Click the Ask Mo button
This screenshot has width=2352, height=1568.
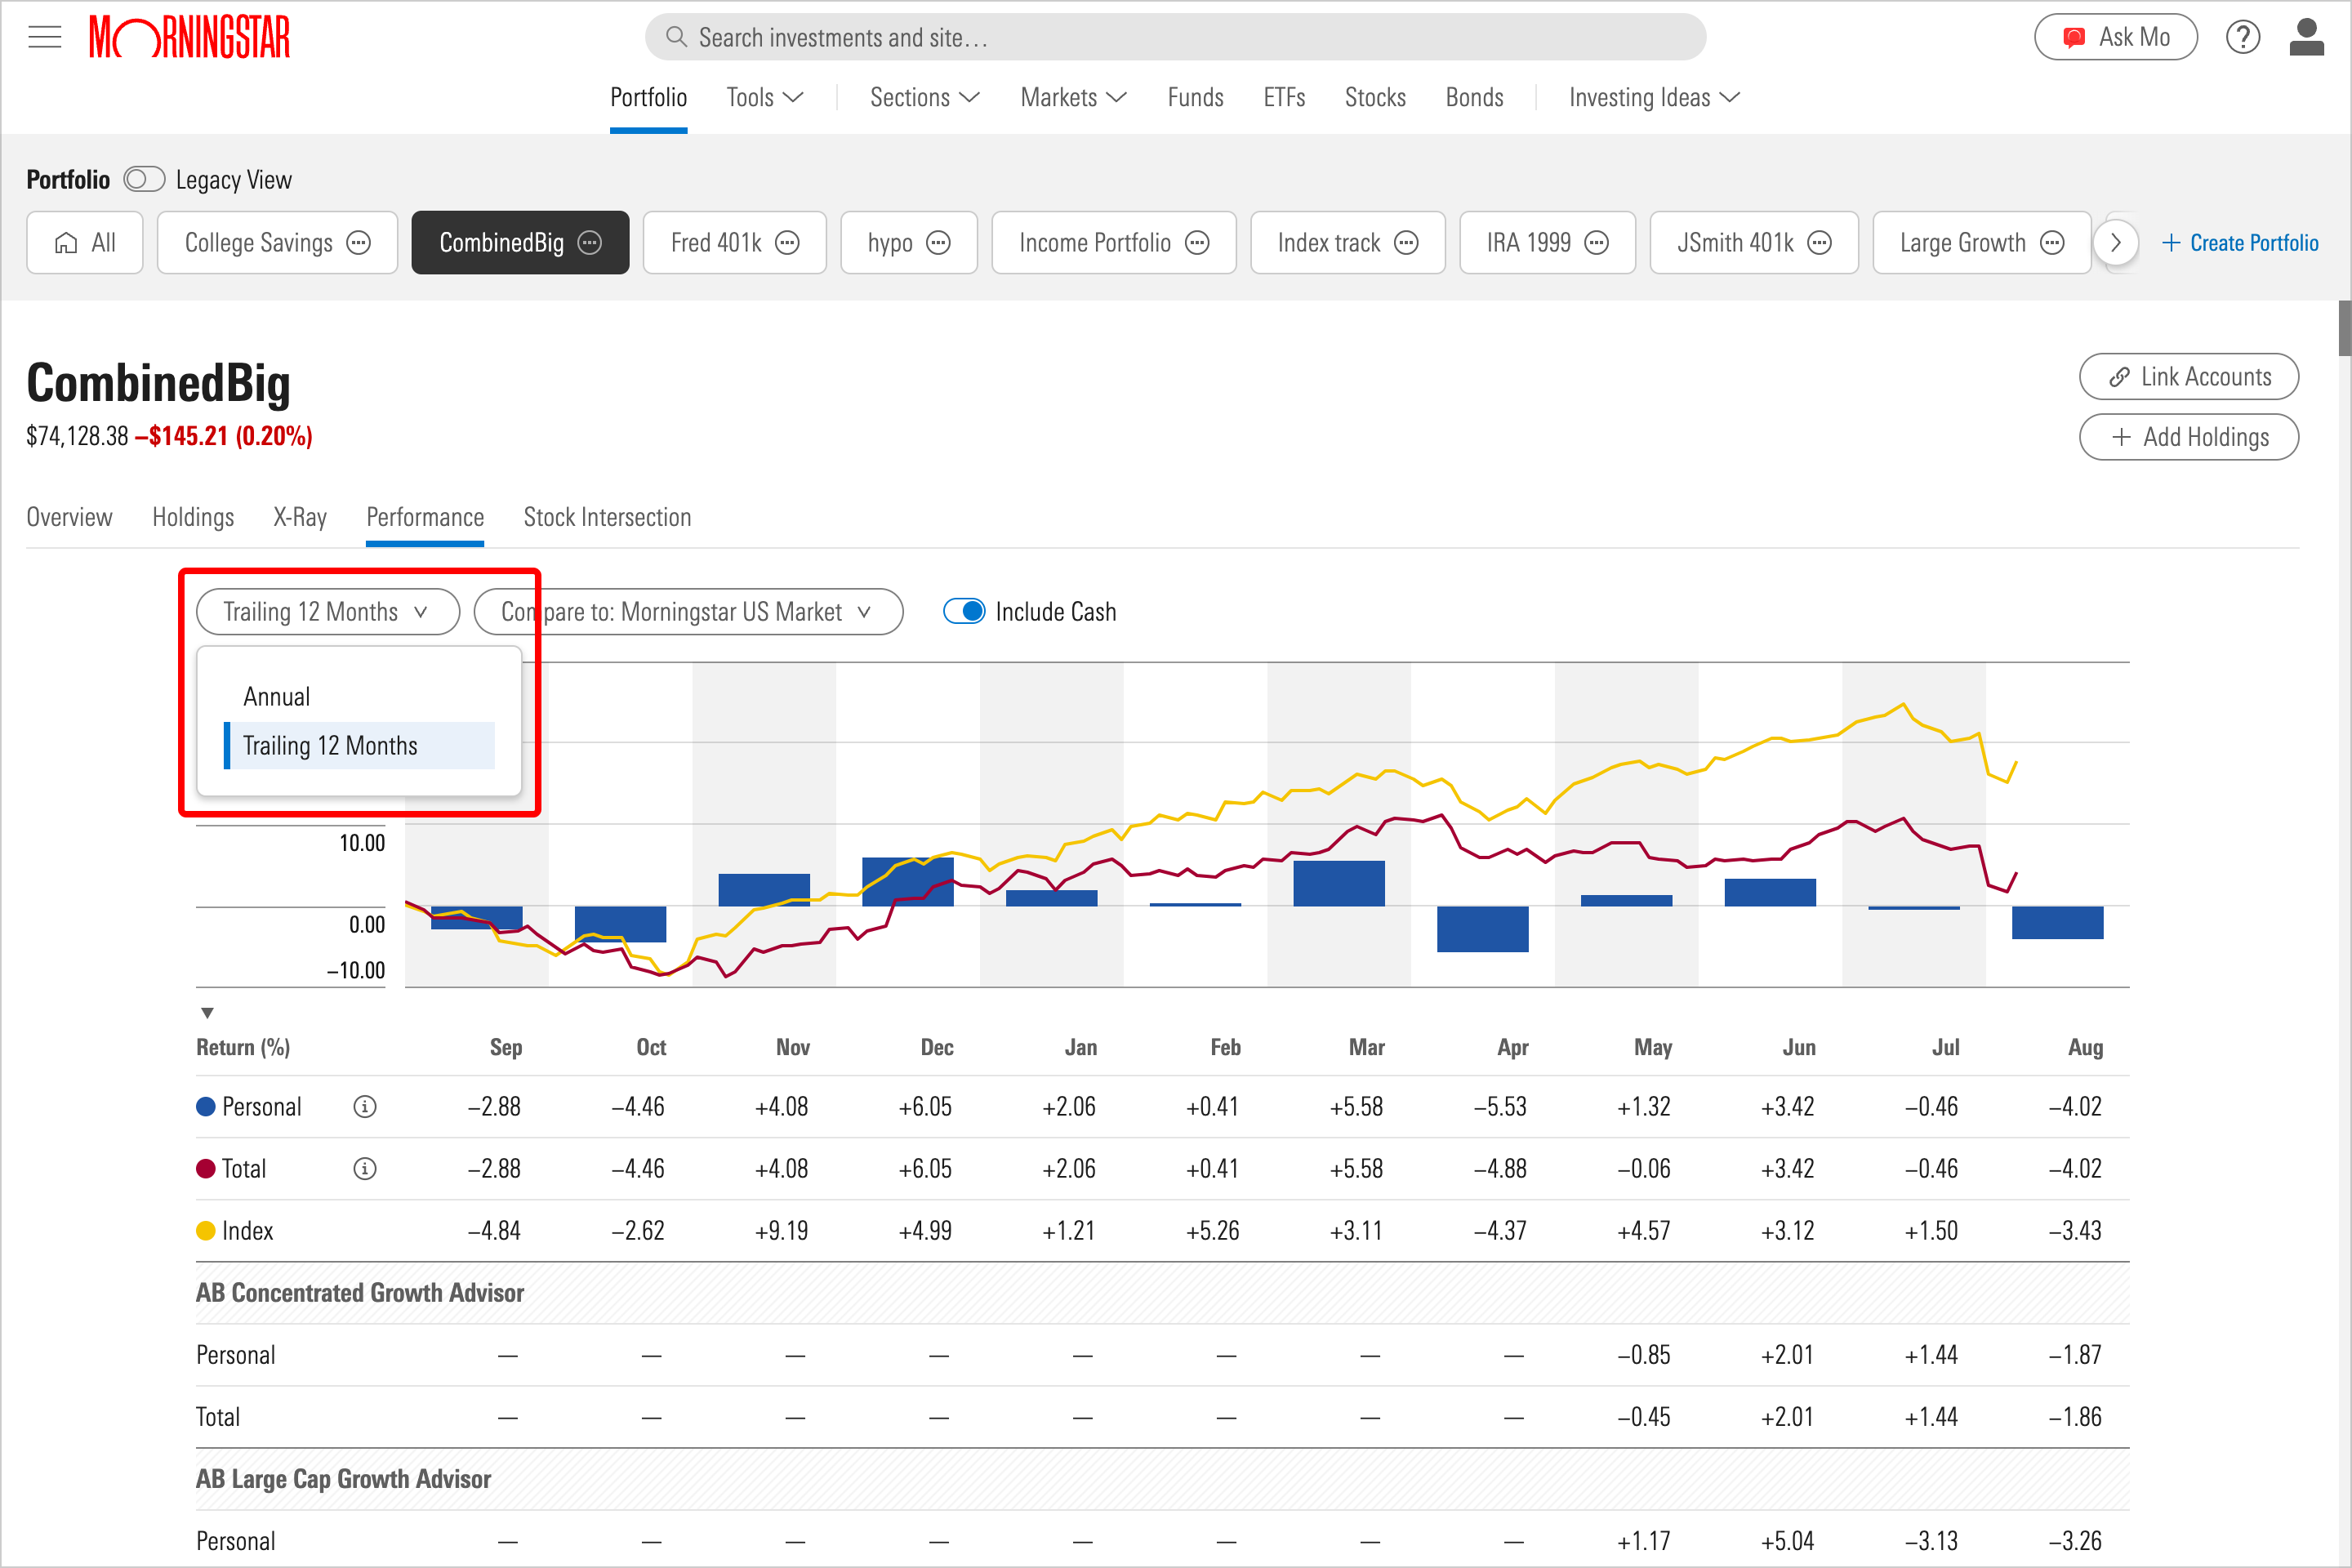point(2116,38)
